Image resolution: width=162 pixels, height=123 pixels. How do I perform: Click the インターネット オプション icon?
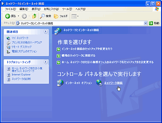coord(60,83)
